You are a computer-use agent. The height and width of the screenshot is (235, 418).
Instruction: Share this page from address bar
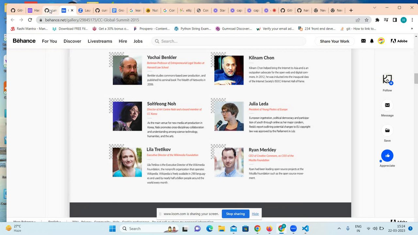(358, 20)
